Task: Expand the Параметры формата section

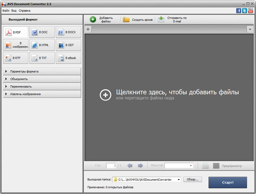Action: click(41, 71)
